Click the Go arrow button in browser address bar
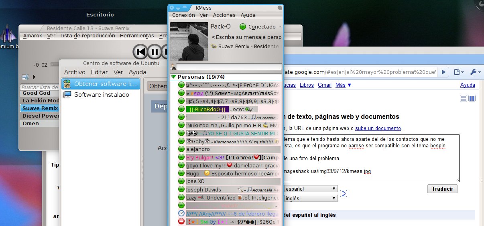The width and height of the screenshot is (484, 226). [x=443, y=72]
